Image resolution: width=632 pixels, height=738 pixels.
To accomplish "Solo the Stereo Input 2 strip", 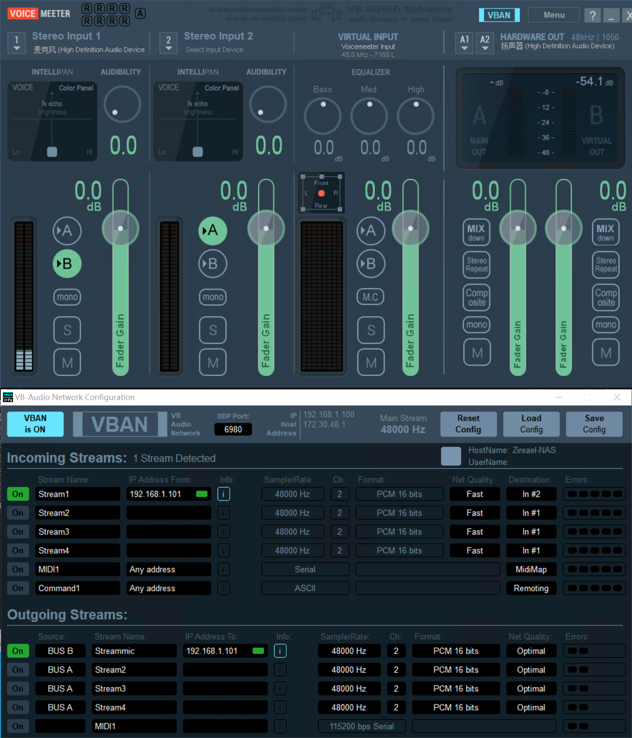I will pos(213,330).
